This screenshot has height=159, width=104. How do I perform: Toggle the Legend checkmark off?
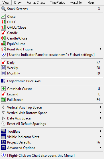pyautogui.click(x=3, y=94)
